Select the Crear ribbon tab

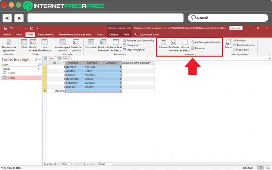[x=30, y=35]
